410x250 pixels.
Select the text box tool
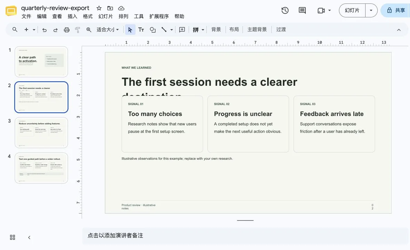[x=141, y=30]
